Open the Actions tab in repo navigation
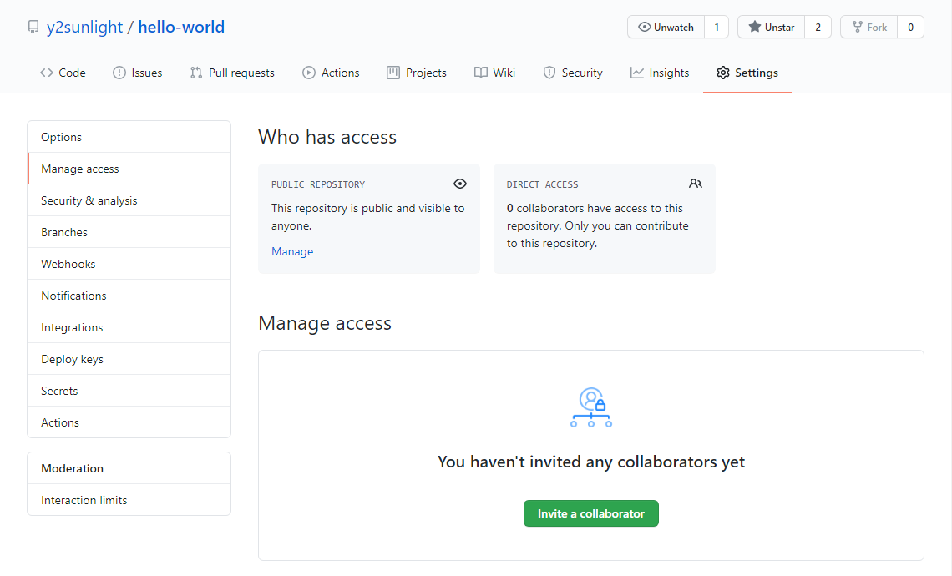This screenshot has width=952, height=576. coord(331,73)
